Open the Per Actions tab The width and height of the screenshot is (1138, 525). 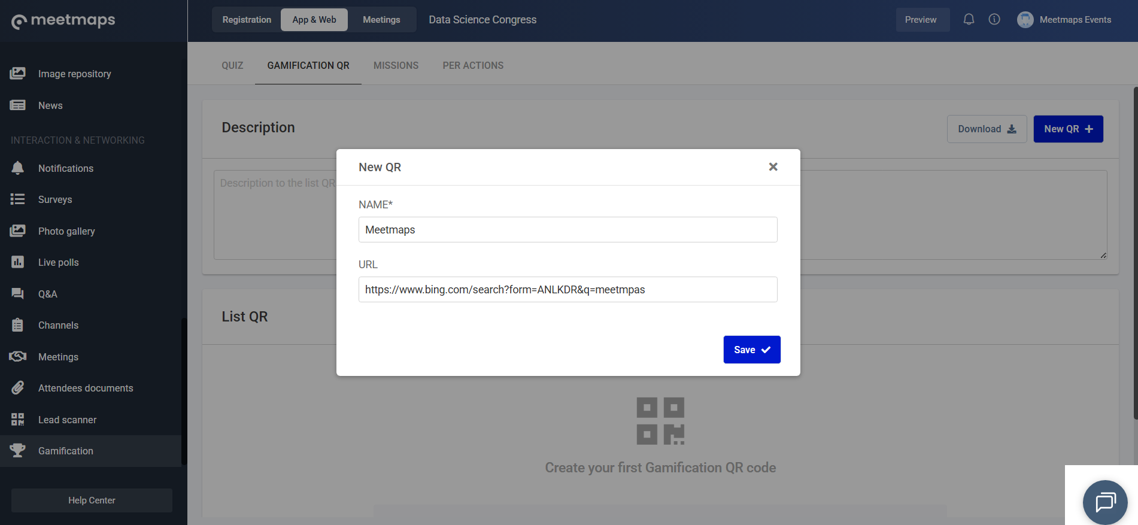click(473, 65)
